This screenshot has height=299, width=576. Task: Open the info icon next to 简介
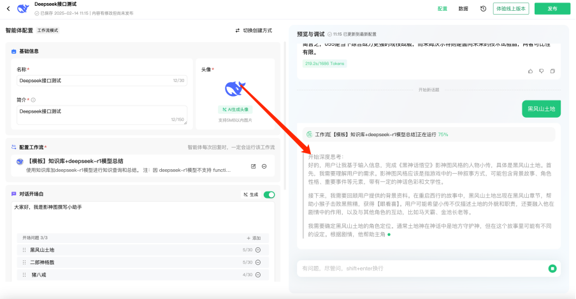(33, 100)
